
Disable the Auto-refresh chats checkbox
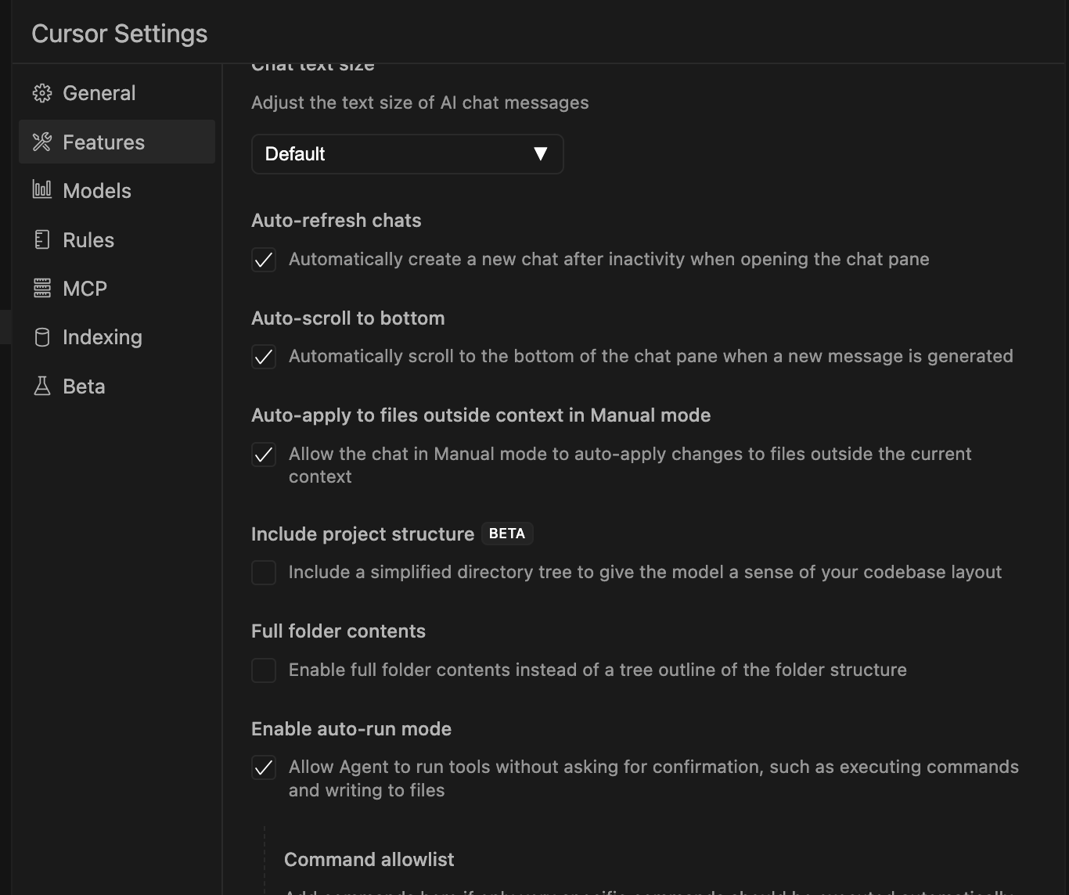point(264,260)
